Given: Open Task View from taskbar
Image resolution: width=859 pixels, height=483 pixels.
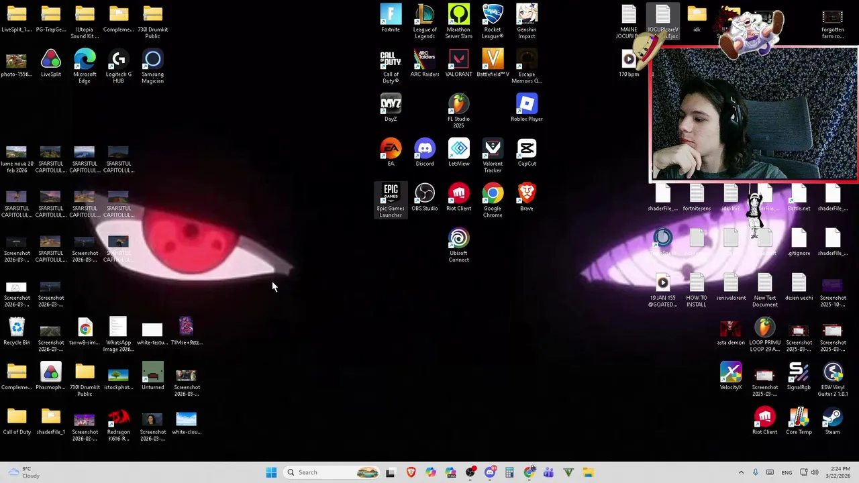Looking at the screenshot, I should point(391,472).
